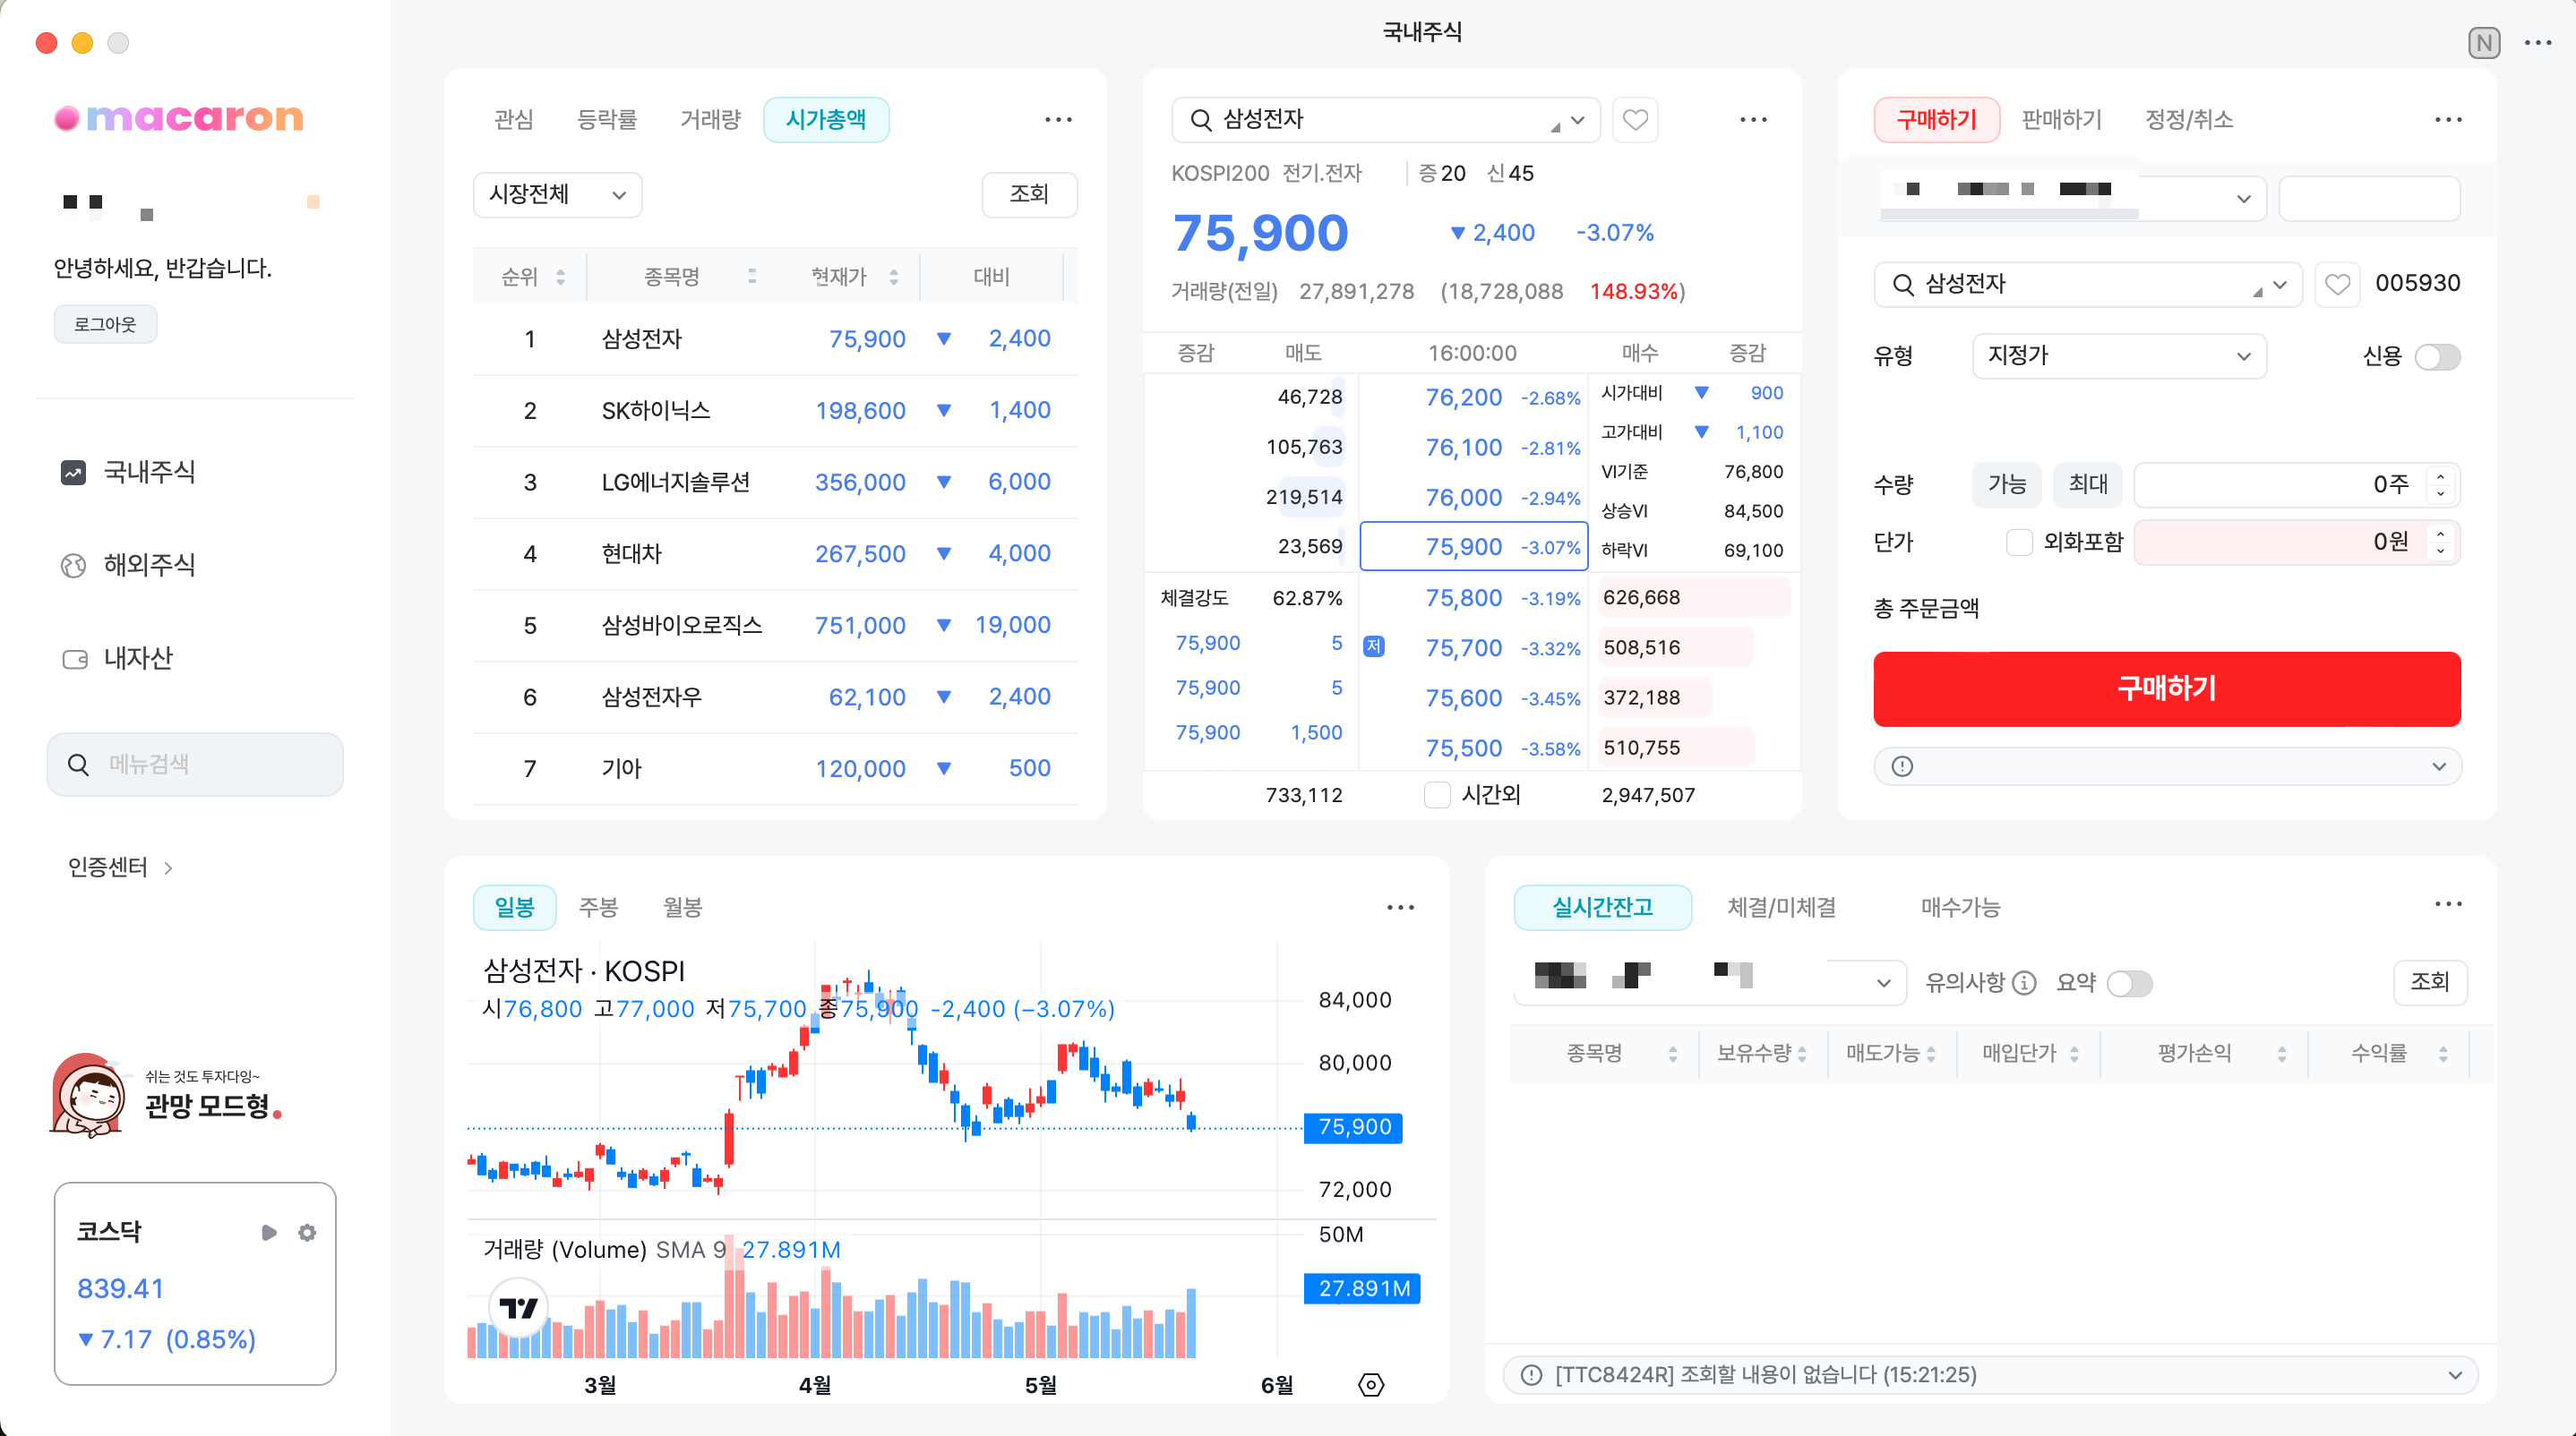Open the 내자산 wallet menu
Screen dimensions: 2576x1436
[x=117, y=657]
